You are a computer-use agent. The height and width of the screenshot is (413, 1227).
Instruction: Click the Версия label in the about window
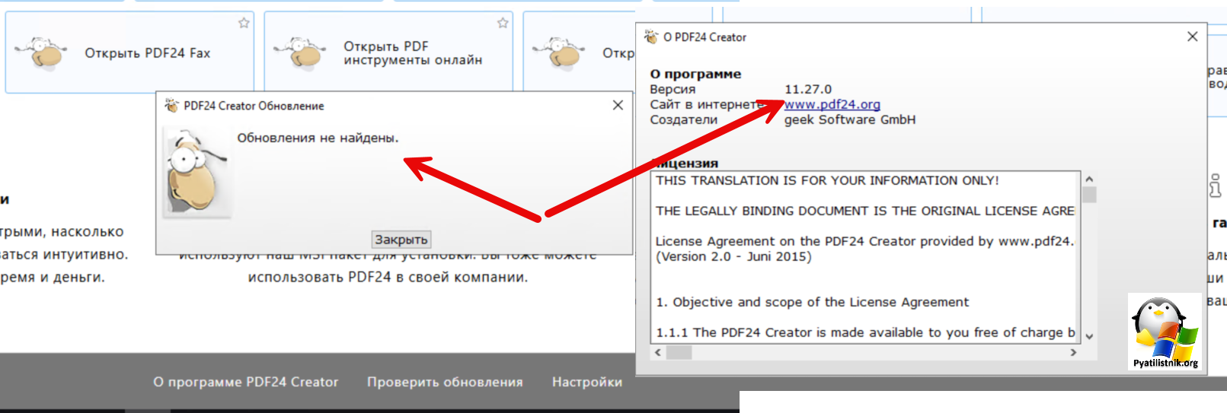(x=673, y=89)
